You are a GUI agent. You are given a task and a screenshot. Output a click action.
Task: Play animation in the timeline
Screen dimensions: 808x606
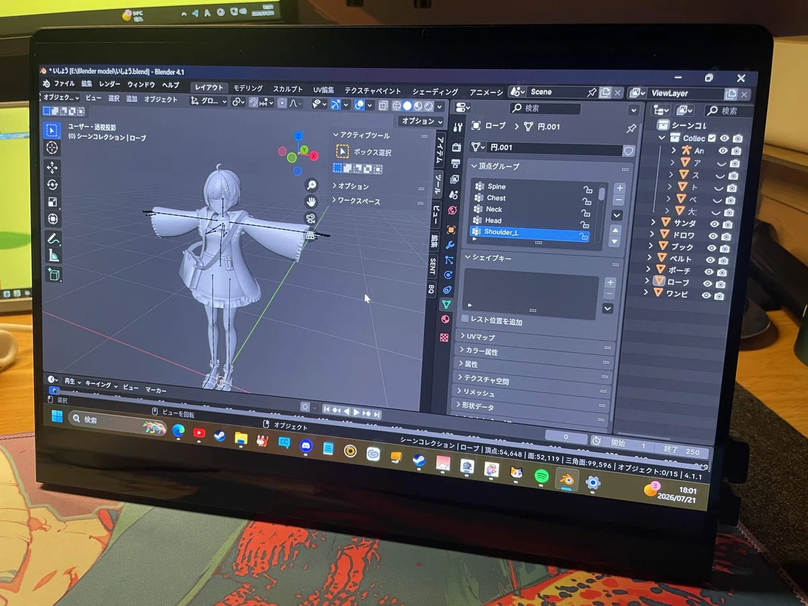(357, 412)
